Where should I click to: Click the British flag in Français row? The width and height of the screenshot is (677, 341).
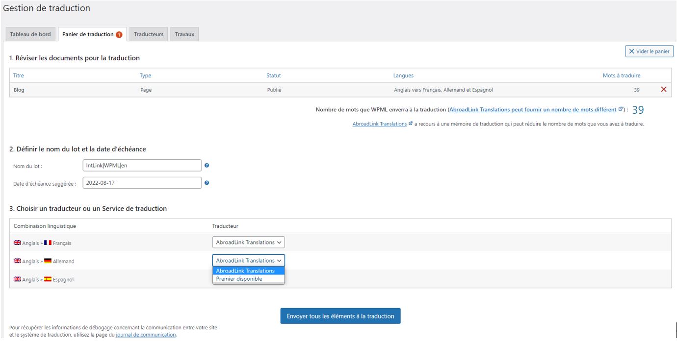[x=17, y=243]
